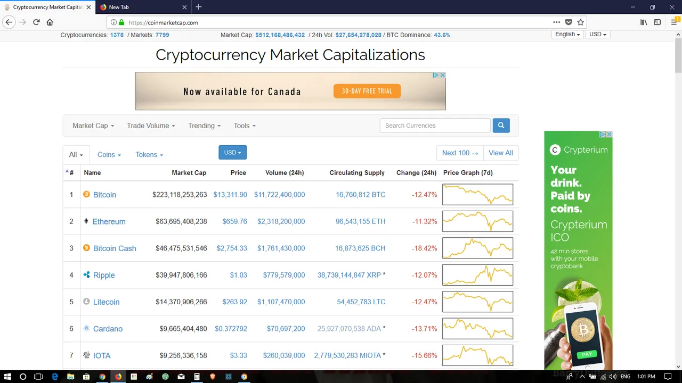Viewport: 682px width, 383px height.
Task: Save page to Pocket icon
Action: pos(569,22)
